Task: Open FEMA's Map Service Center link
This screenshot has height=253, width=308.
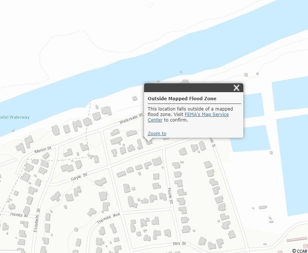Action: pyautogui.click(x=206, y=115)
